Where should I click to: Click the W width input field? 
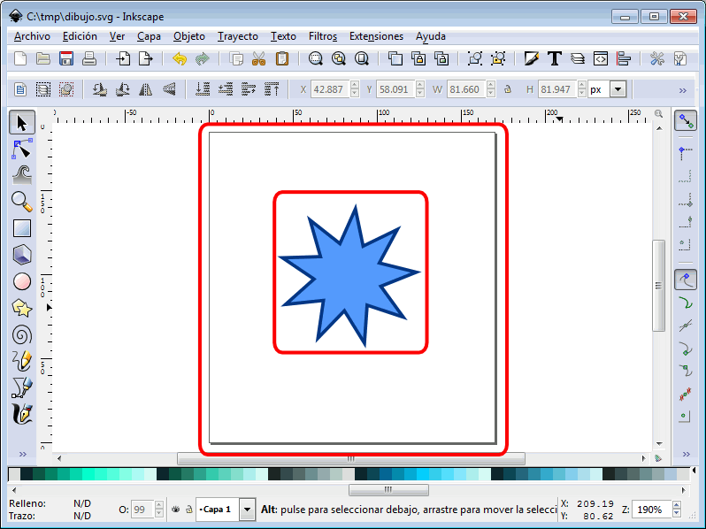coord(466,89)
